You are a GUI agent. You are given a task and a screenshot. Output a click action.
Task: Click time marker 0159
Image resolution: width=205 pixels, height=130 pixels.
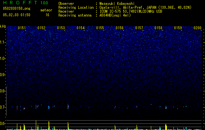(x=178, y=28)
